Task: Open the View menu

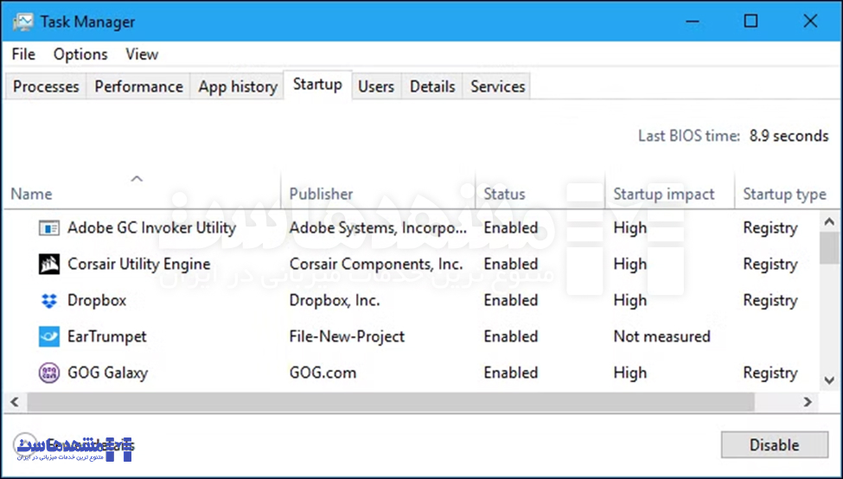Action: point(142,54)
